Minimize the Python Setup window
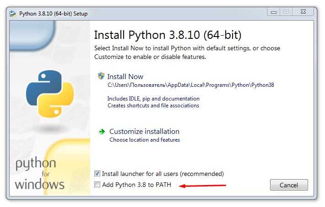The width and height of the screenshot is (325, 207). 274,11
